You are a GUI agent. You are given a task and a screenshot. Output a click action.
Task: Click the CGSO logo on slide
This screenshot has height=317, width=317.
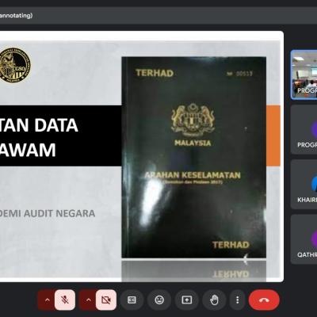15,65
